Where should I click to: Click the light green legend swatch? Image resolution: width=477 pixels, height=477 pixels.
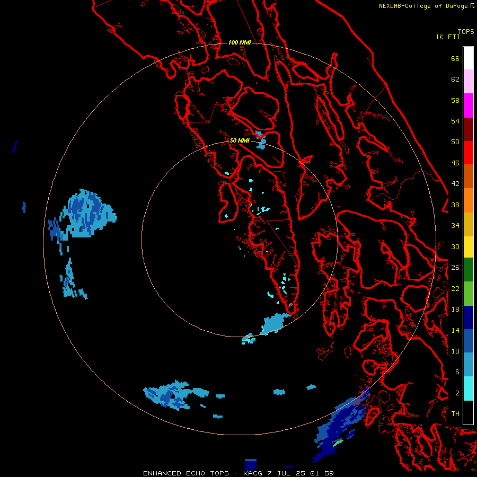(x=468, y=293)
